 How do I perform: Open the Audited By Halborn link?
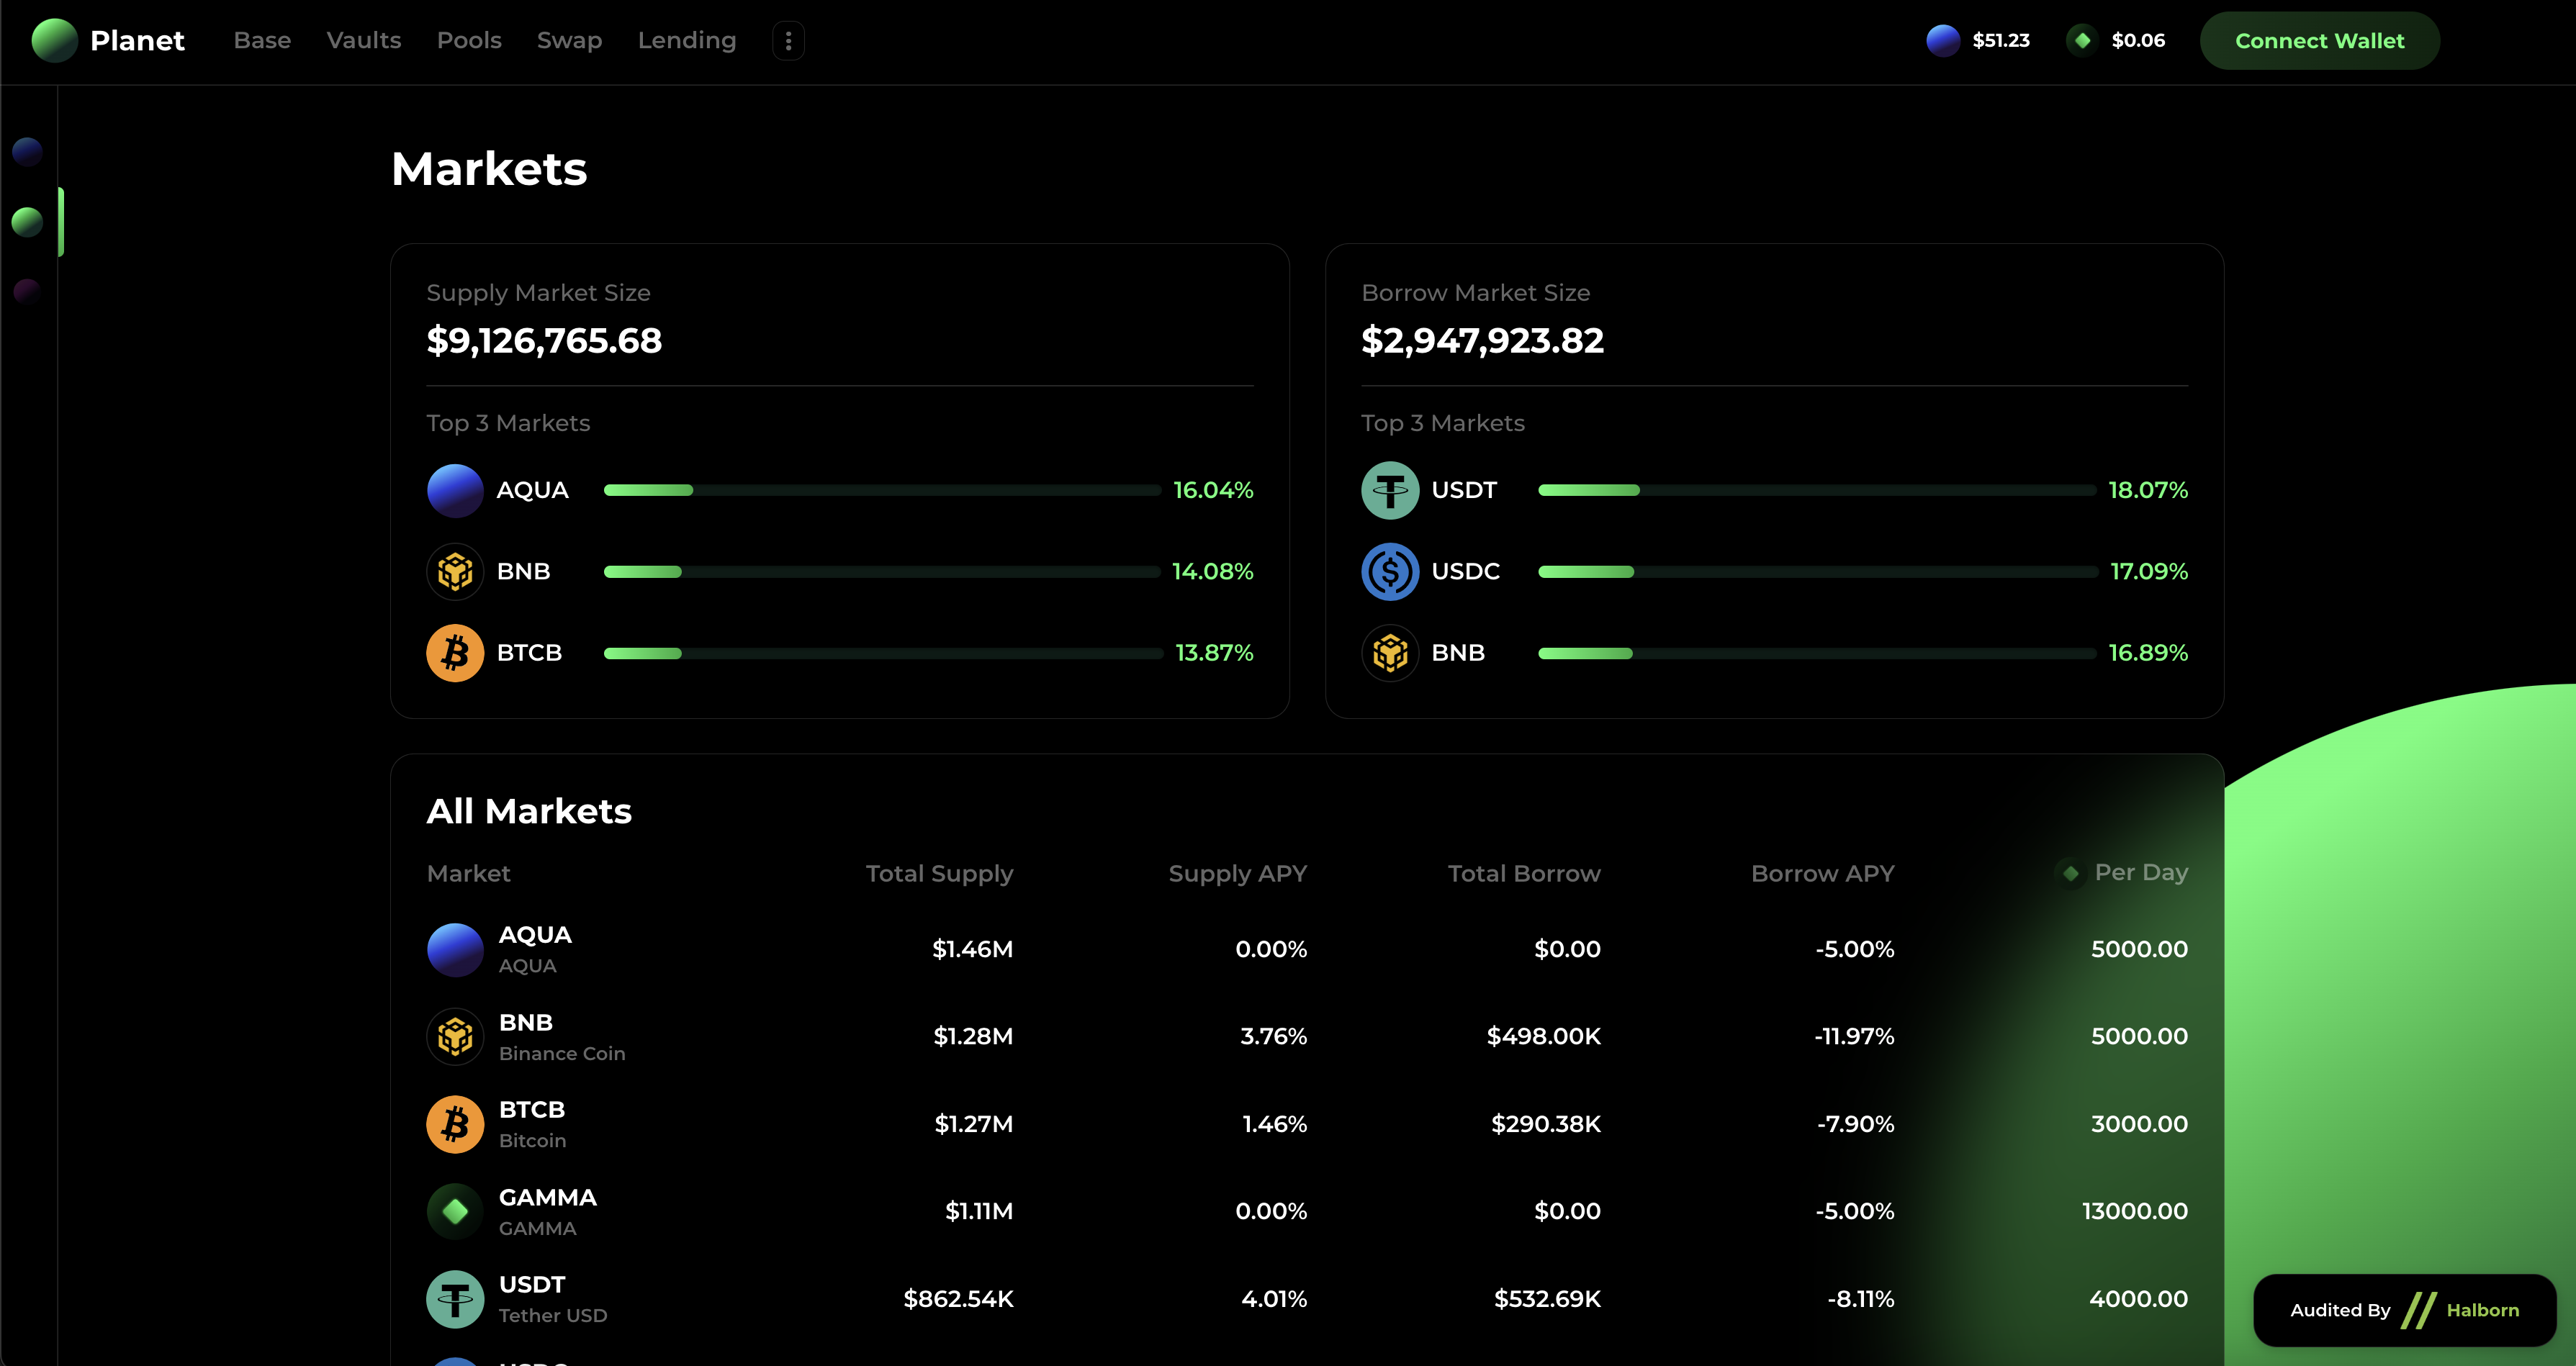(x=2404, y=1310)
